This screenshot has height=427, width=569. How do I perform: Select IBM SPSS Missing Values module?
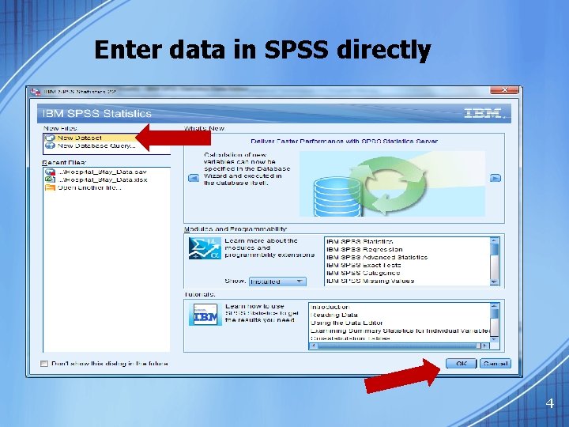(370, 281)
